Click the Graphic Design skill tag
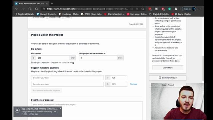Image resolution: width=213 pixels, height=120 pixels. (x=55, y=17)
